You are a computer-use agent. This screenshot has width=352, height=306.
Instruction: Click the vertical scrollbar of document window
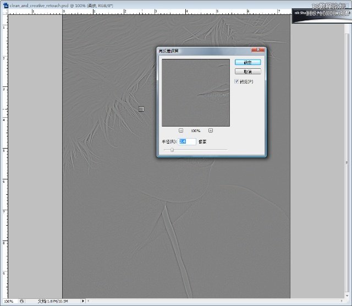(x=347, y=163)
